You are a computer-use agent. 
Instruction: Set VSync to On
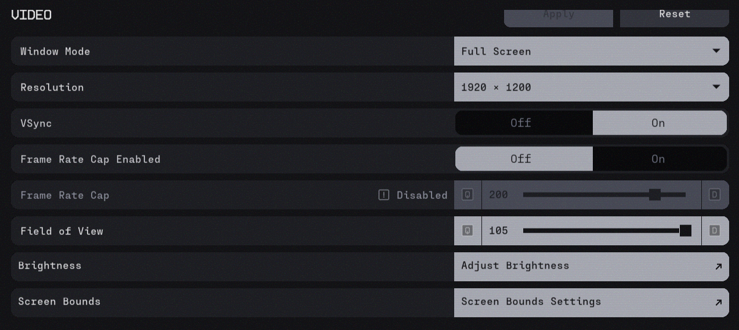tap(659, 123)
